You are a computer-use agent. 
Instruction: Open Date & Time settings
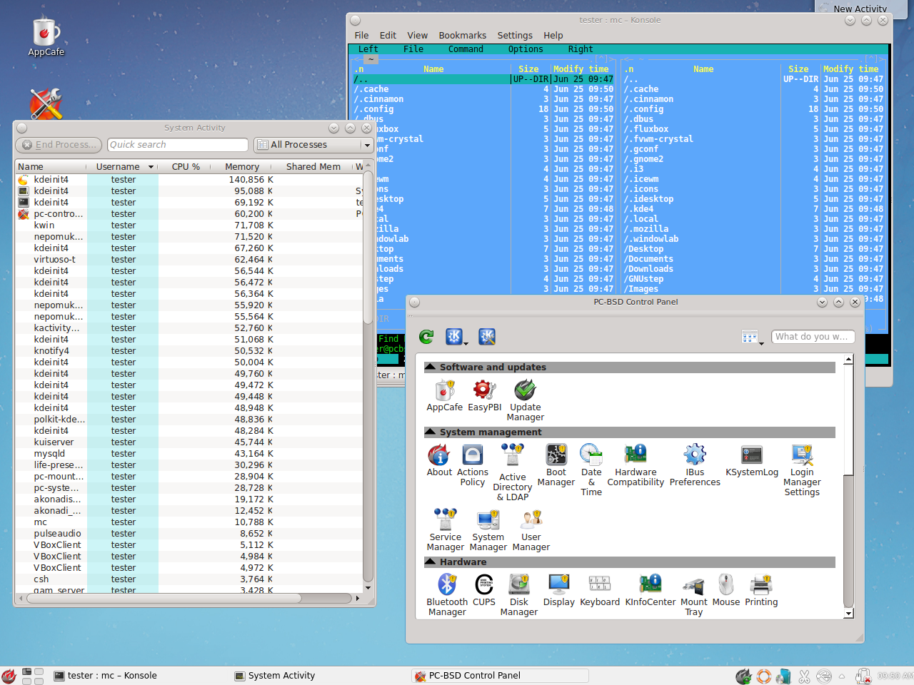pyautogui.click(x=591, y=470)
